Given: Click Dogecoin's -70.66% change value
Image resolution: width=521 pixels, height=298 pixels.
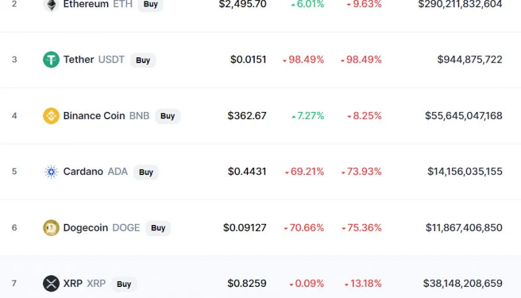Looking at the screenshot, I should [303, 228].
